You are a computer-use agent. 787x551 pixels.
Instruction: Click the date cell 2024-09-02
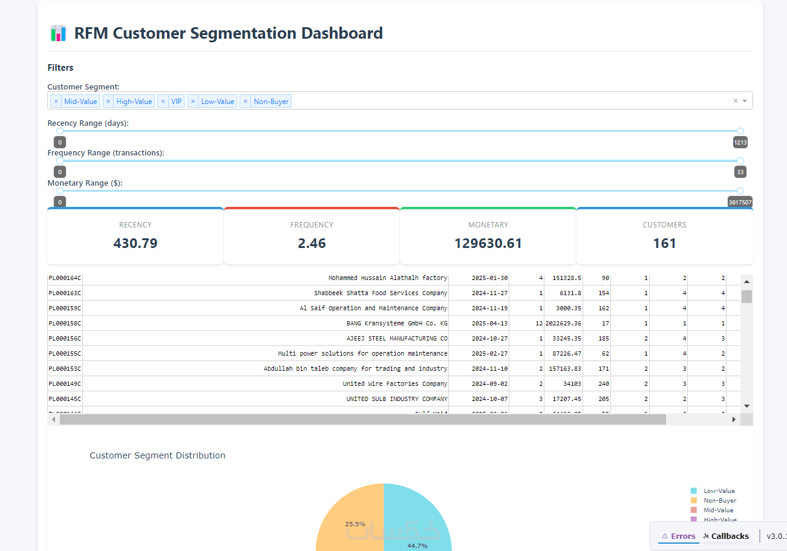coord(479,383)
